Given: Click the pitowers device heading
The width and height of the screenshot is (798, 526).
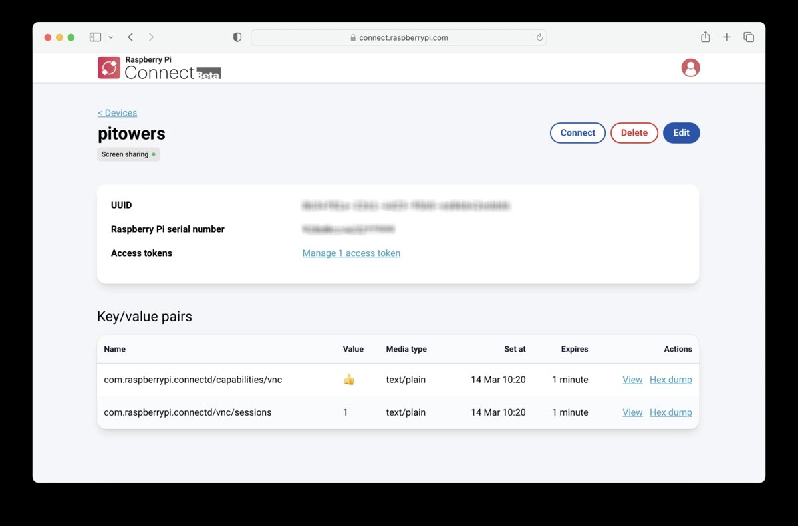Looking at the screenshot, I should pos(132,134).
